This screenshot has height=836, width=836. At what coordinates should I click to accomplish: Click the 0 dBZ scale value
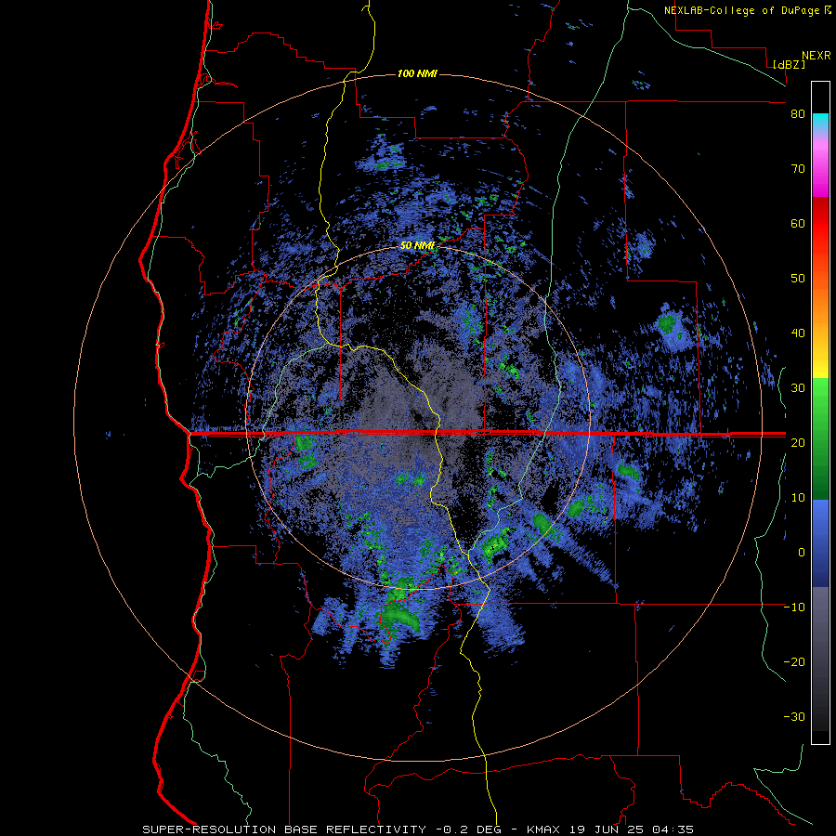(x=802, y=553)
